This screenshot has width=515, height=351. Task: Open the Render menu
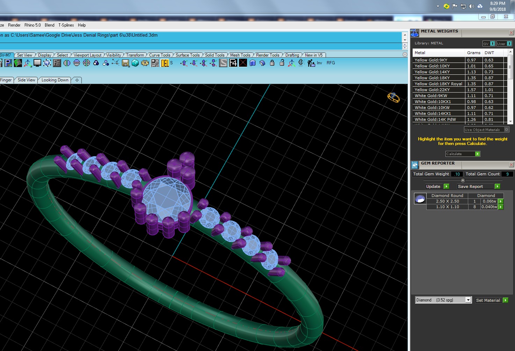14,25
